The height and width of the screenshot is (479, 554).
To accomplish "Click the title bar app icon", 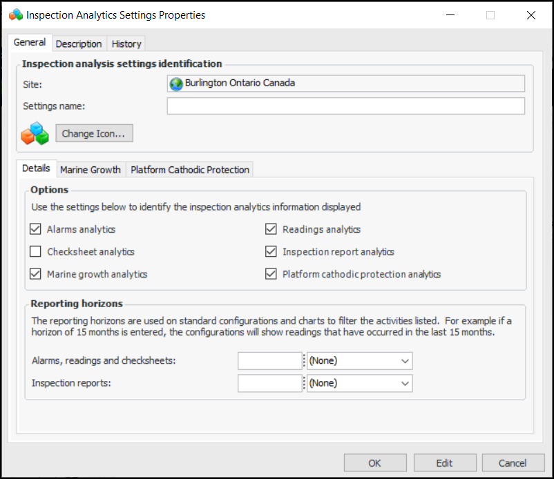I will [15, 14].
